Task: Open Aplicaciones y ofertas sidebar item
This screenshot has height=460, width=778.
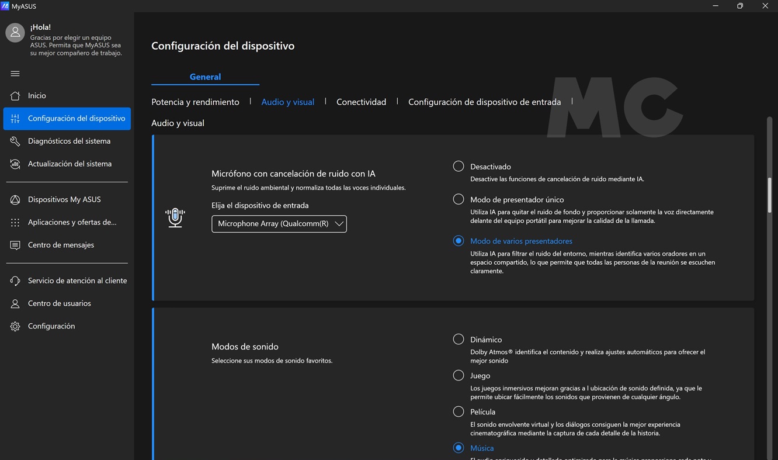Action: [72, 222]
